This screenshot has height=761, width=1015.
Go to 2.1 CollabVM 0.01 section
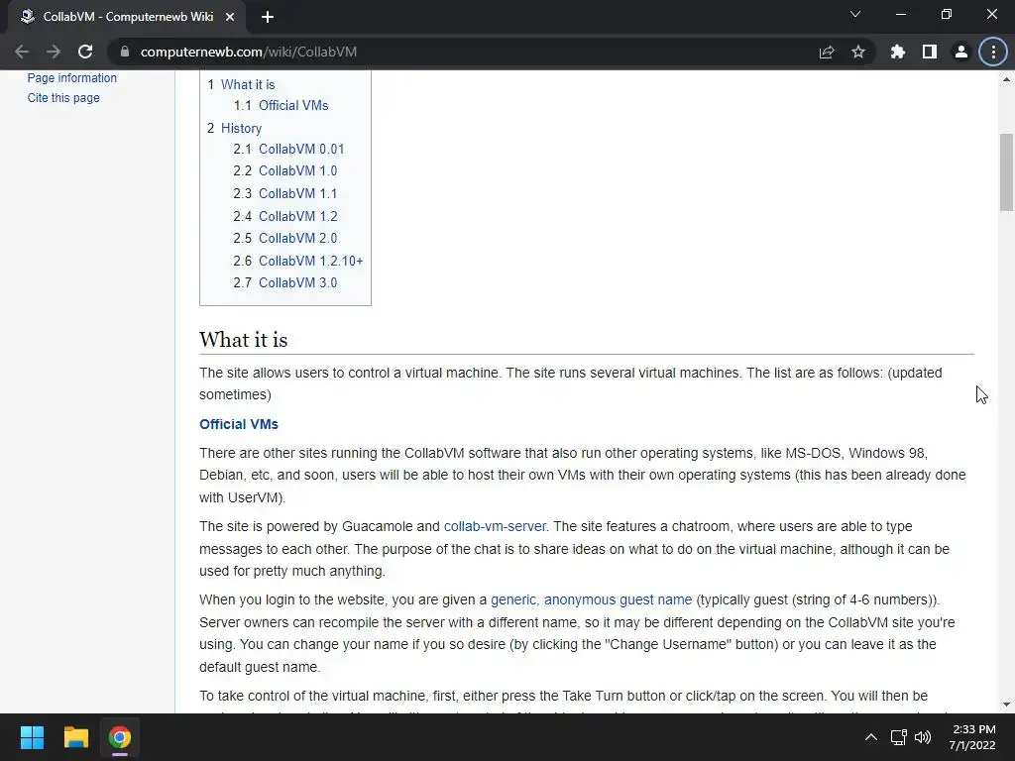288,149
